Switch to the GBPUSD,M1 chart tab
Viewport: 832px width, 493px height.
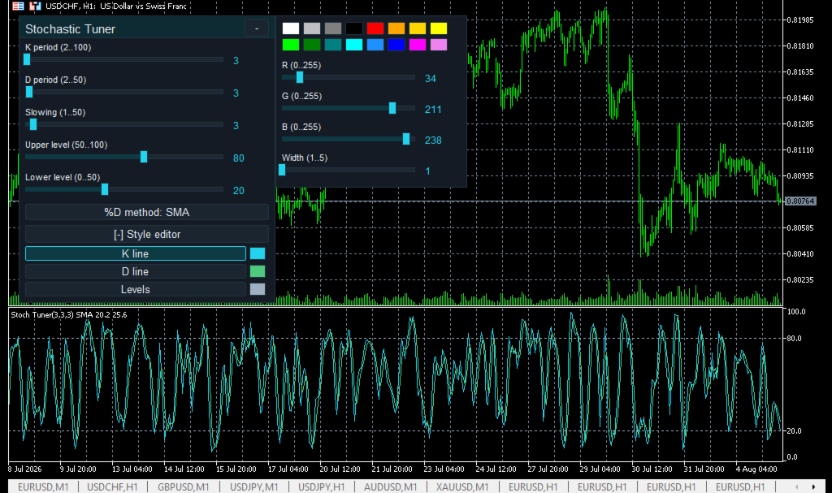(183, 487)
